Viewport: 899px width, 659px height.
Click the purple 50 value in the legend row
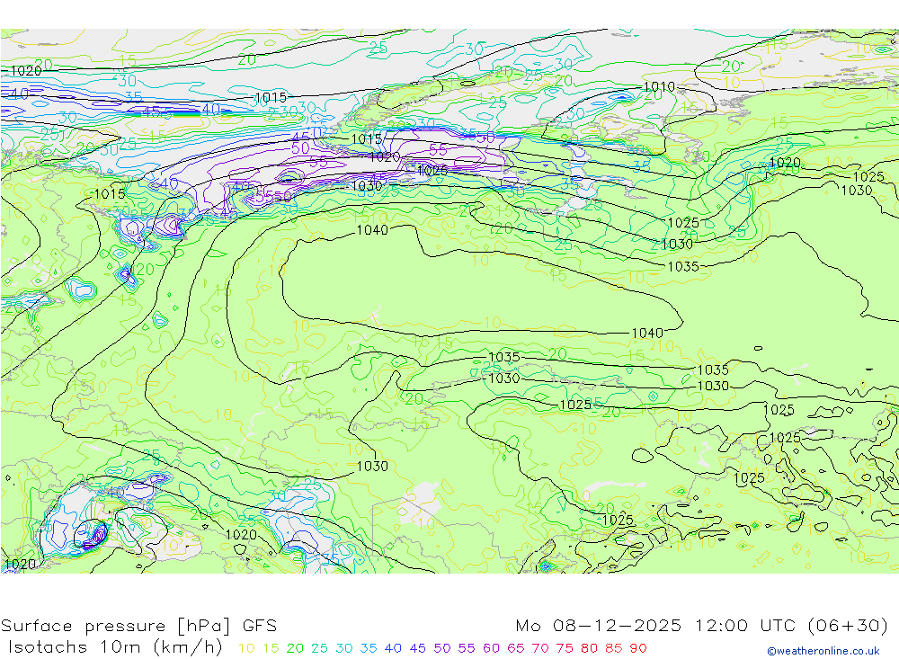[x=442, y=648]
